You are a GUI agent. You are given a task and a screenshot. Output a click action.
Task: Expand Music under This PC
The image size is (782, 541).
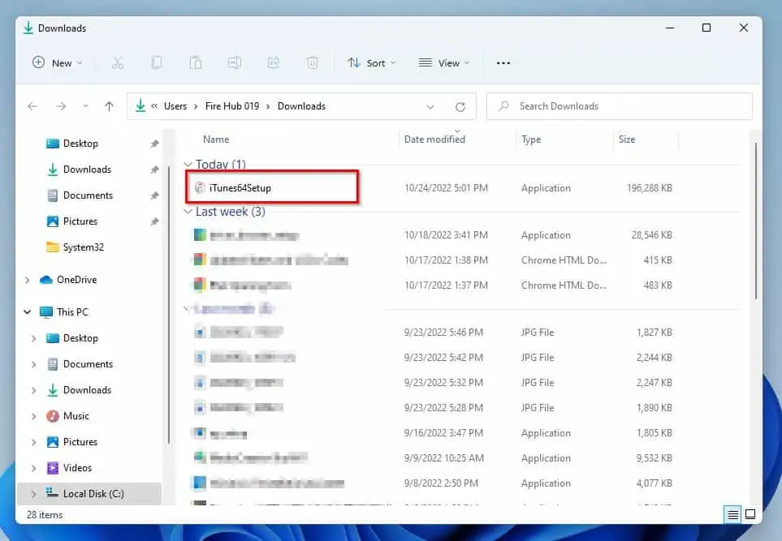[33, 416]
